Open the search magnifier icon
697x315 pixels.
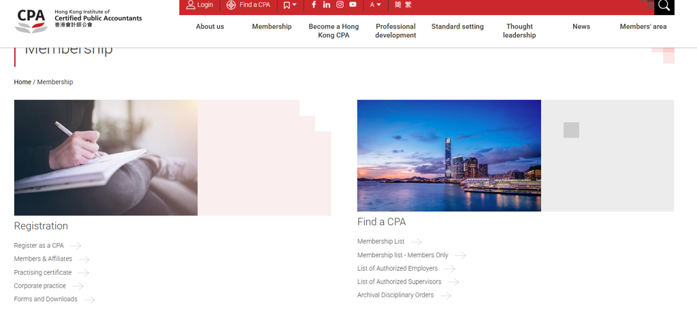pos(664,6)
